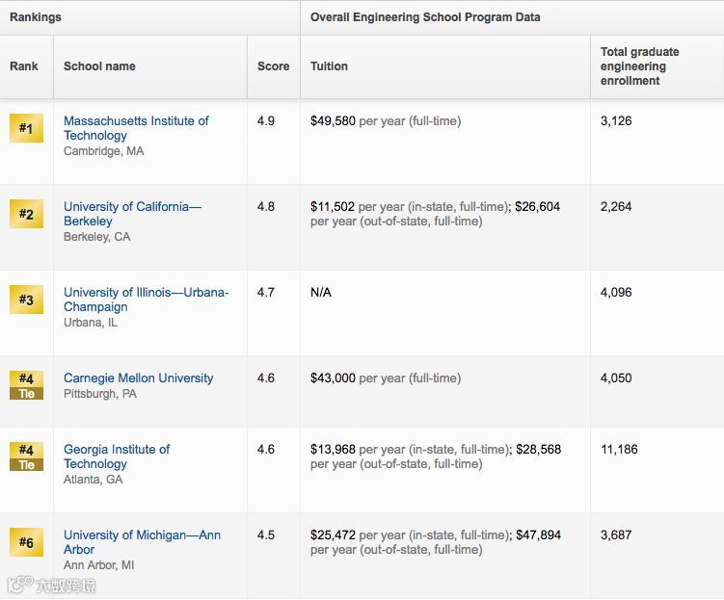Open Georgia Institute of Technology link
The width and height of the screenshot is (724, 600).
coord(117,457)
